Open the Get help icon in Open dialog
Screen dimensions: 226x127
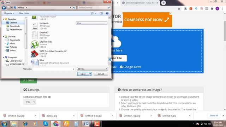(107, 13)
